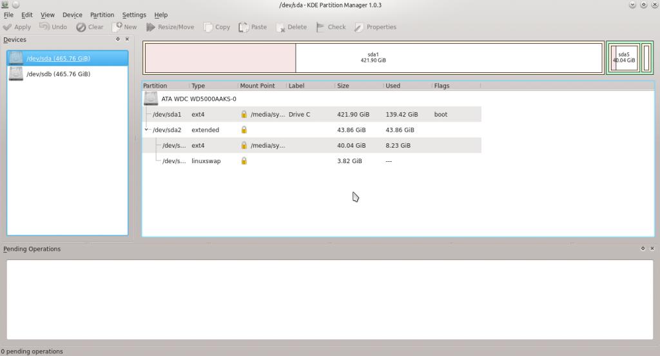Float the Pending Operations panel
Screen dimensions: 660x356
tap(643, 248)
